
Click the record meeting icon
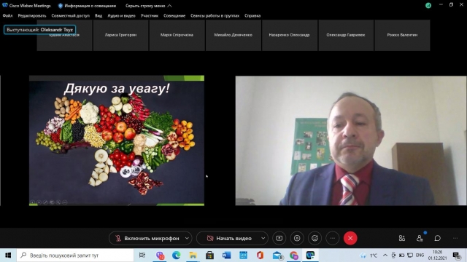coord(297,238)
